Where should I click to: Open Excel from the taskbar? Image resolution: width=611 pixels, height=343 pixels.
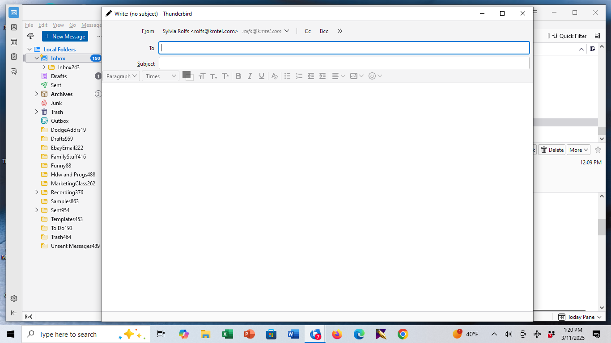click(227, 334)
